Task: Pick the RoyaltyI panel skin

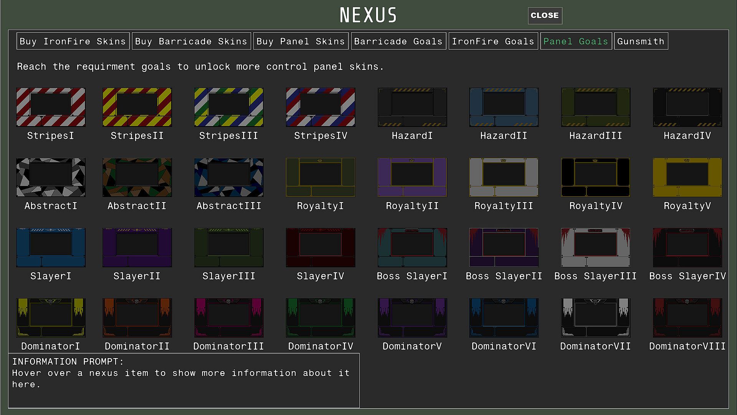Action: point(321,178)
